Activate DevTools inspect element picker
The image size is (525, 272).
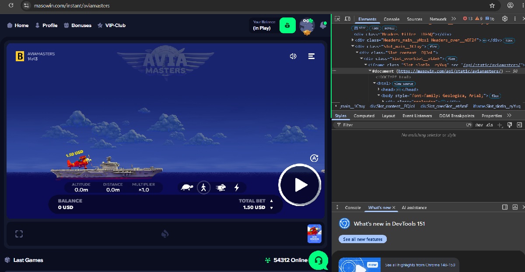337,19
